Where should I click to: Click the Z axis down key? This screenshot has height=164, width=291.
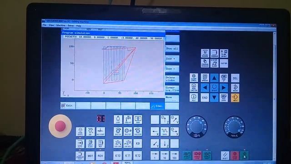(x=165, y=143)
